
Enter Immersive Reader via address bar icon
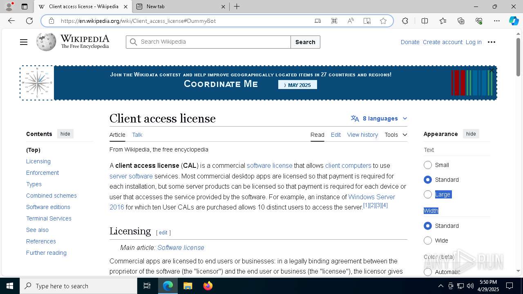367,21
